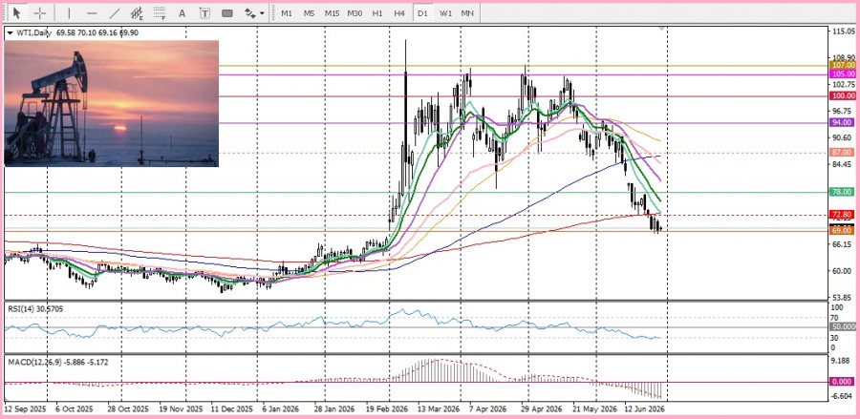The width and height of the screenshot is (860, 419).
Task: Switch to M1 timeframe
Action: [x=287, y=13]
